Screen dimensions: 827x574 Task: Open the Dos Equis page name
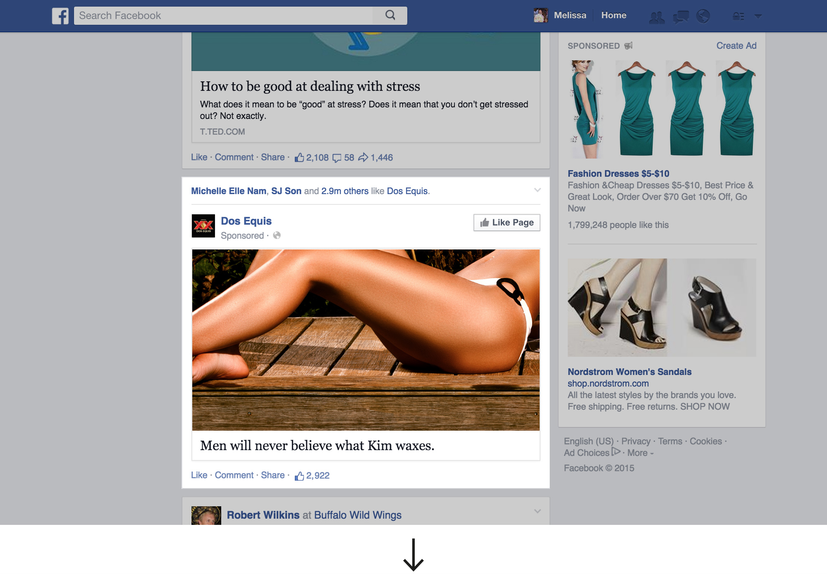pyautogui.click(x=246, y=221)
